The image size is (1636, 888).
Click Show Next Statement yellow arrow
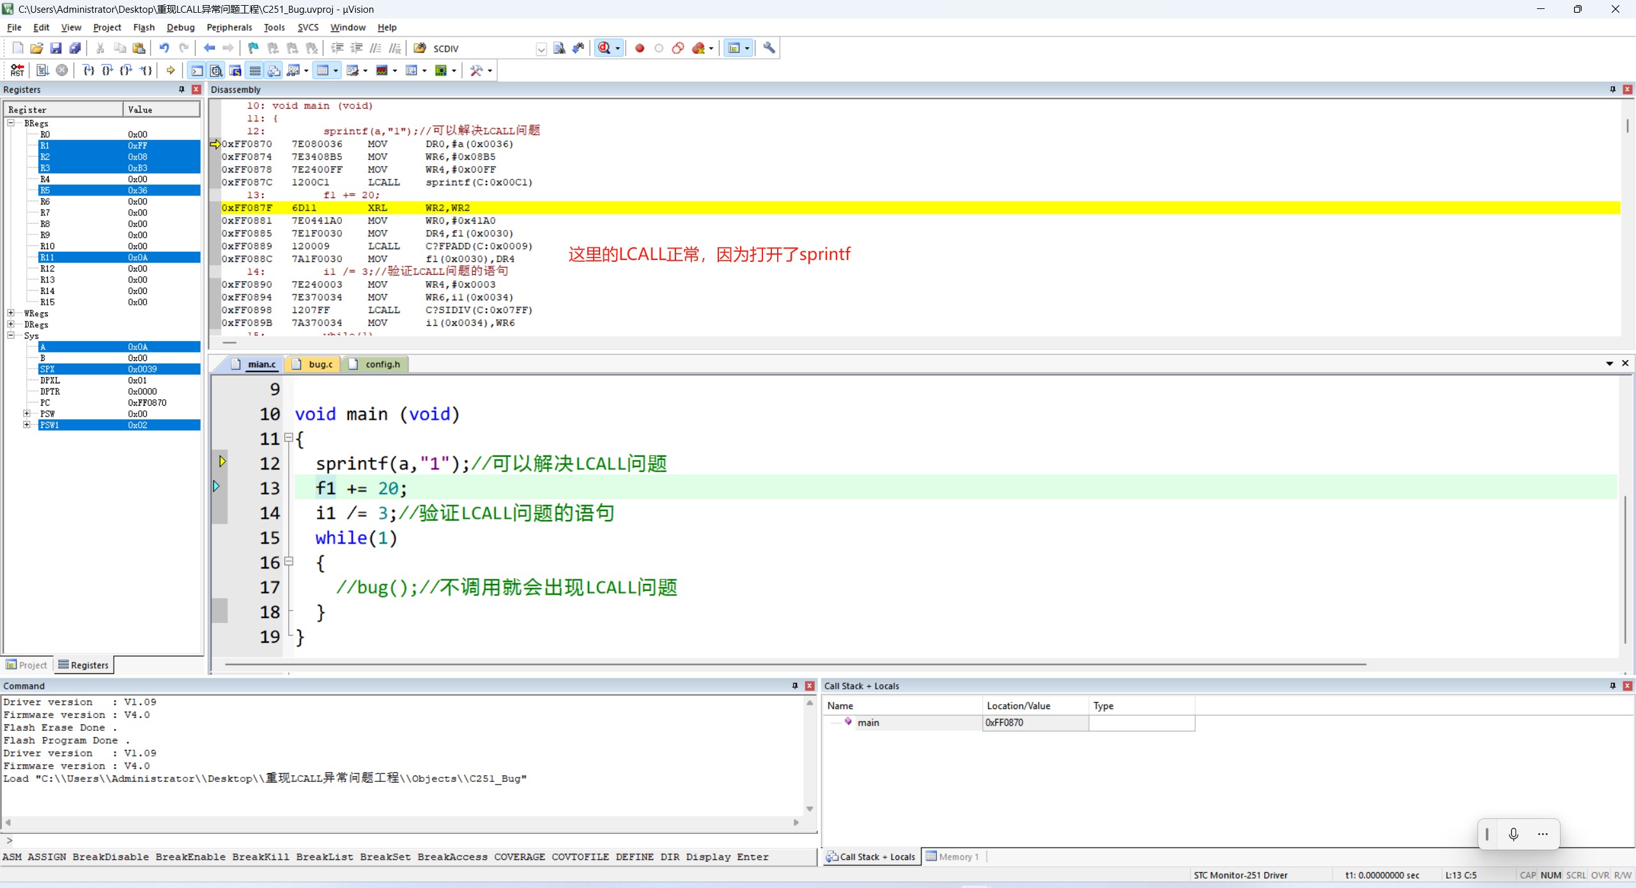coord(171,70)
